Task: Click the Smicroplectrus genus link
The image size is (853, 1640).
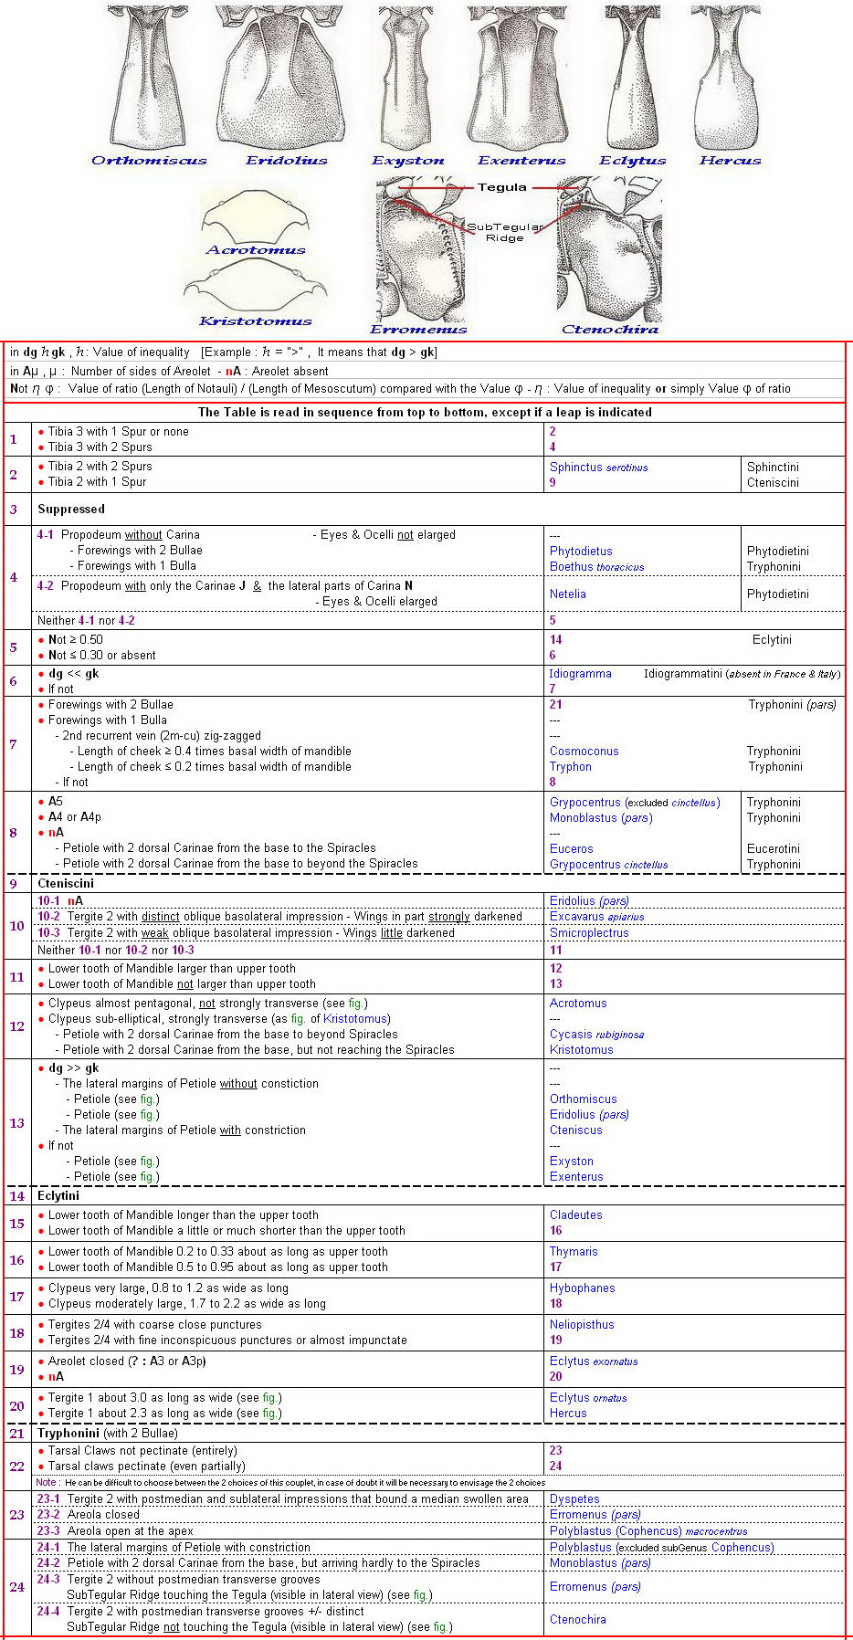Action: pos(589,933)
